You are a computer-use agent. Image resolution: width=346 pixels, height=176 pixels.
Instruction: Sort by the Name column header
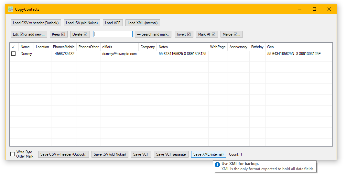click(26, 47)
